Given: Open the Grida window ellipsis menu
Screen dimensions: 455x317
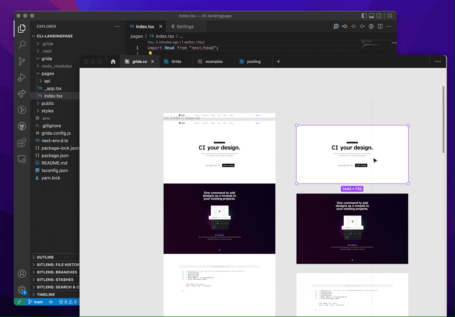Looking at the screenshot, I should point(438,62).
